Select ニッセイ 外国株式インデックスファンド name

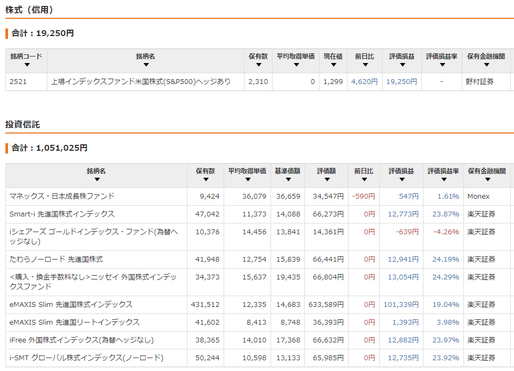point(93,282)
